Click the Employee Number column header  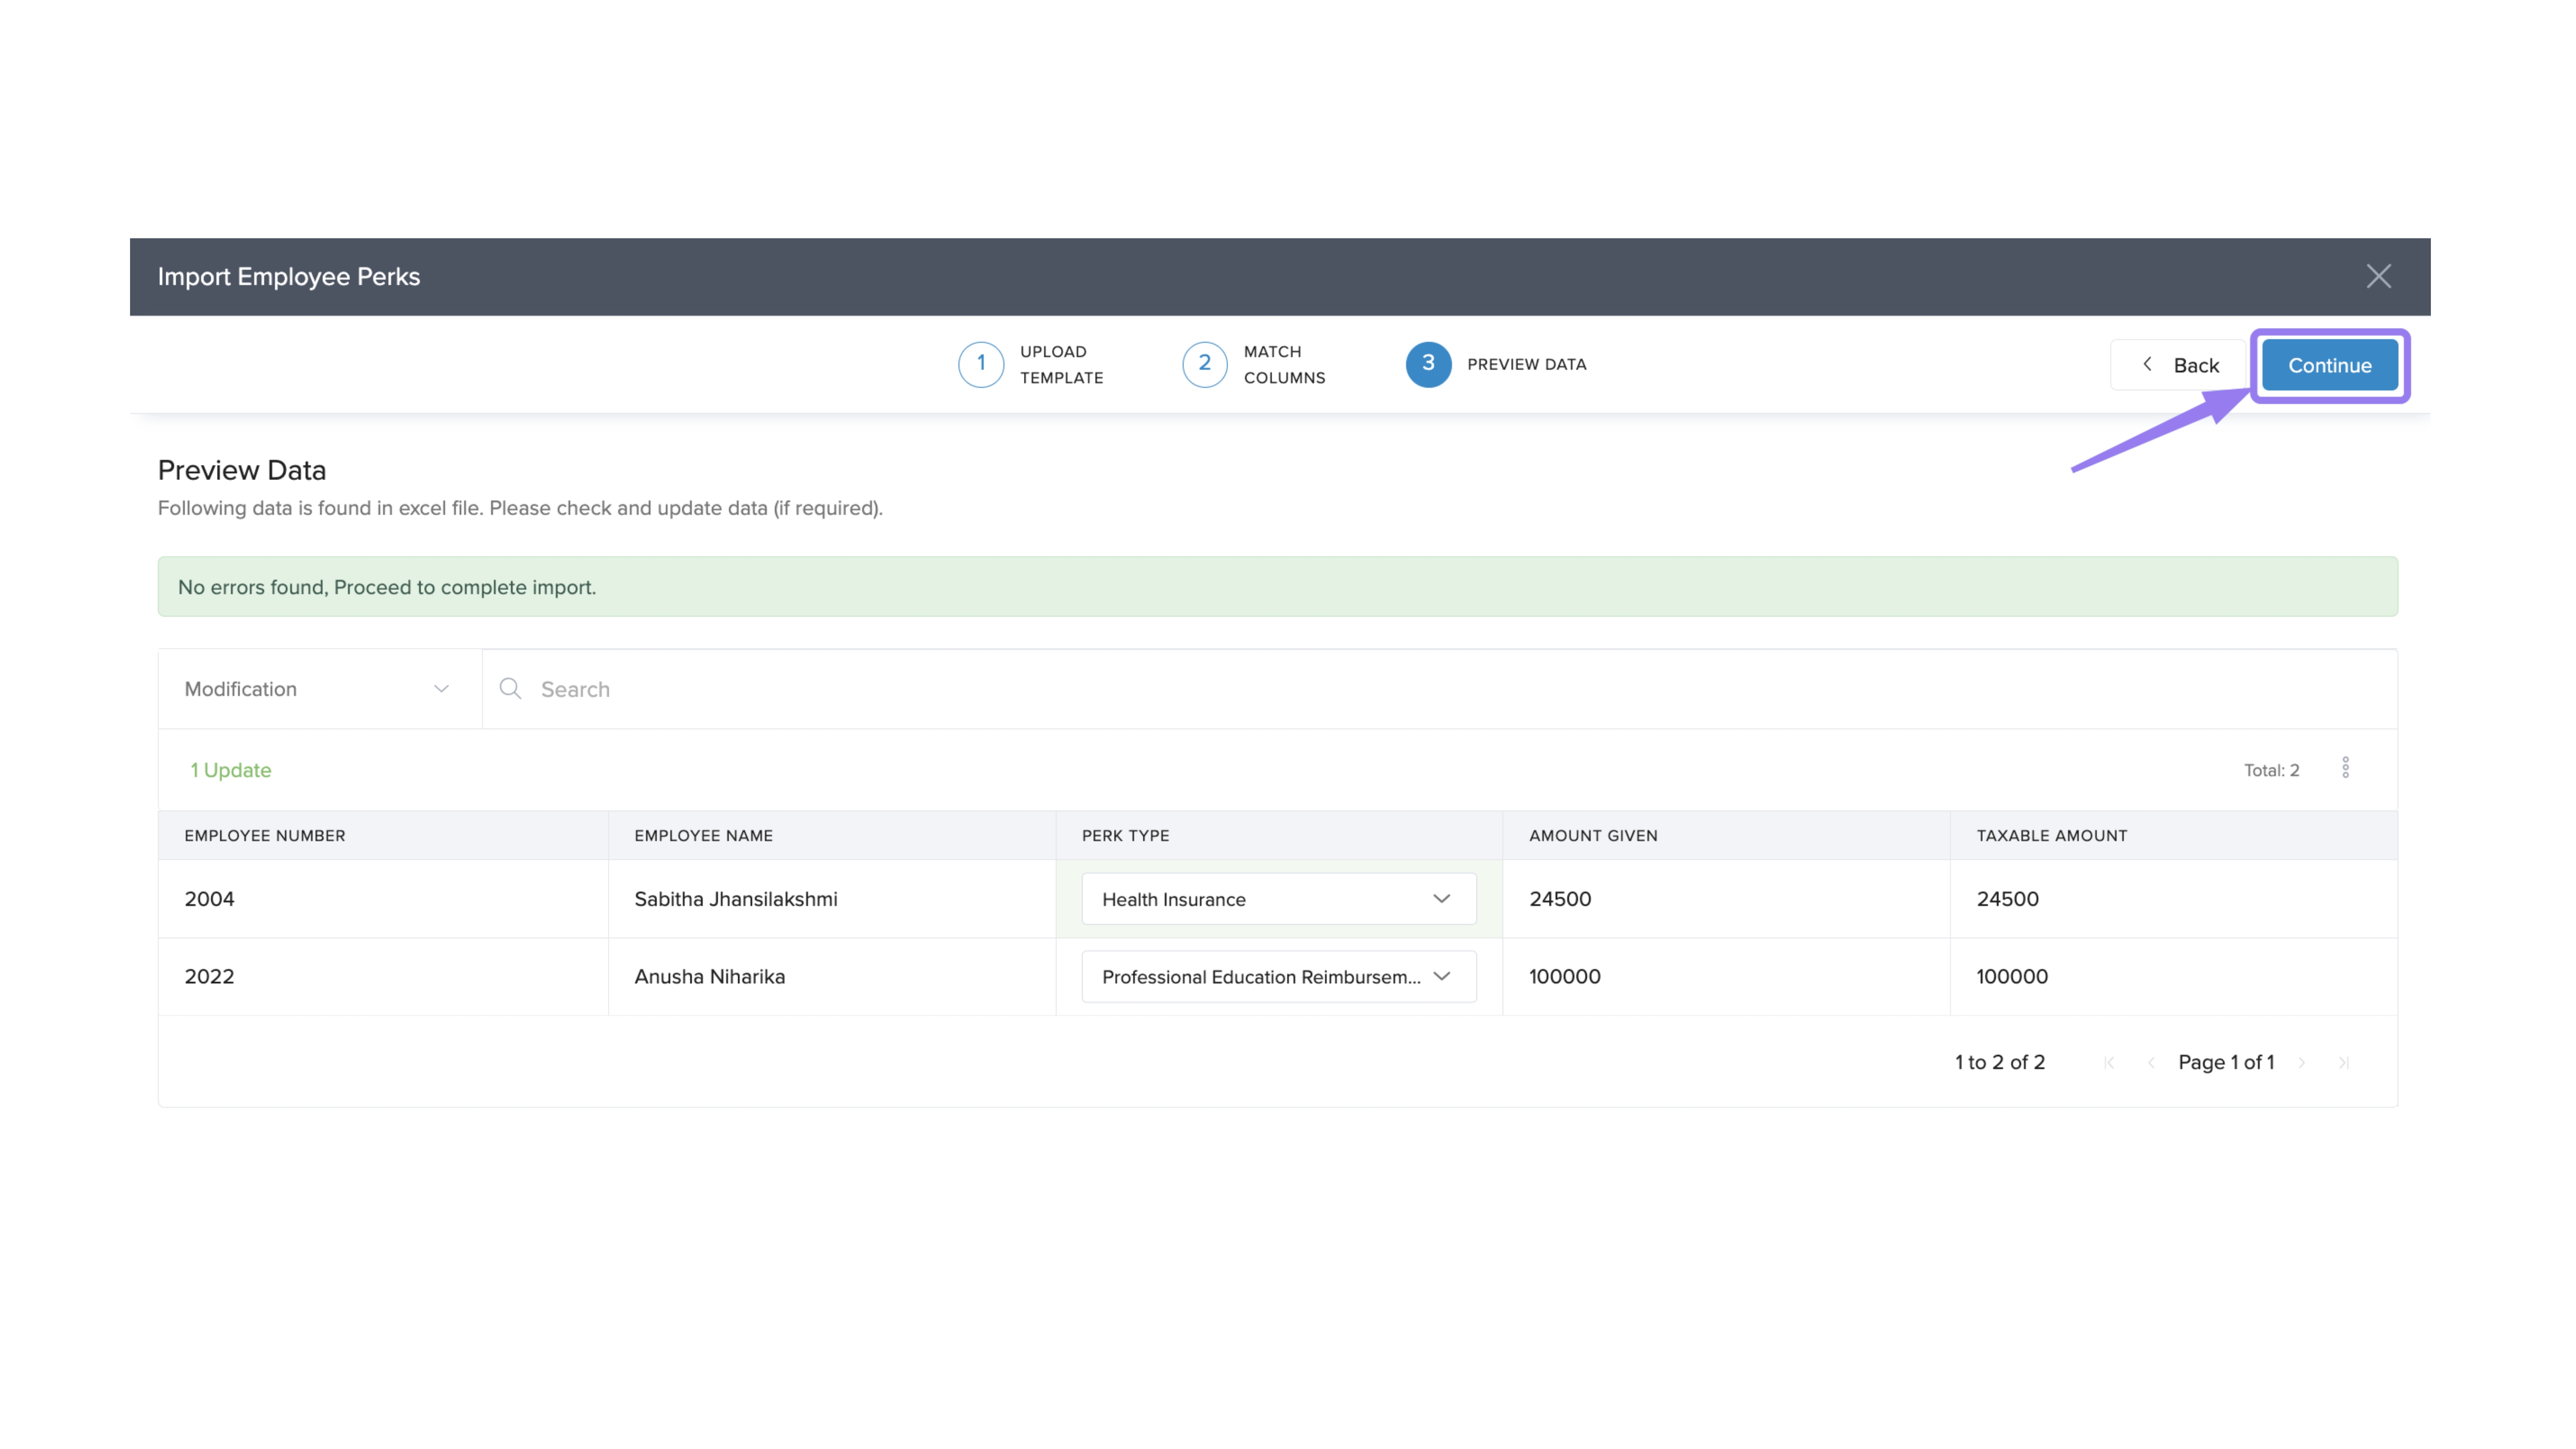[265, 835]
